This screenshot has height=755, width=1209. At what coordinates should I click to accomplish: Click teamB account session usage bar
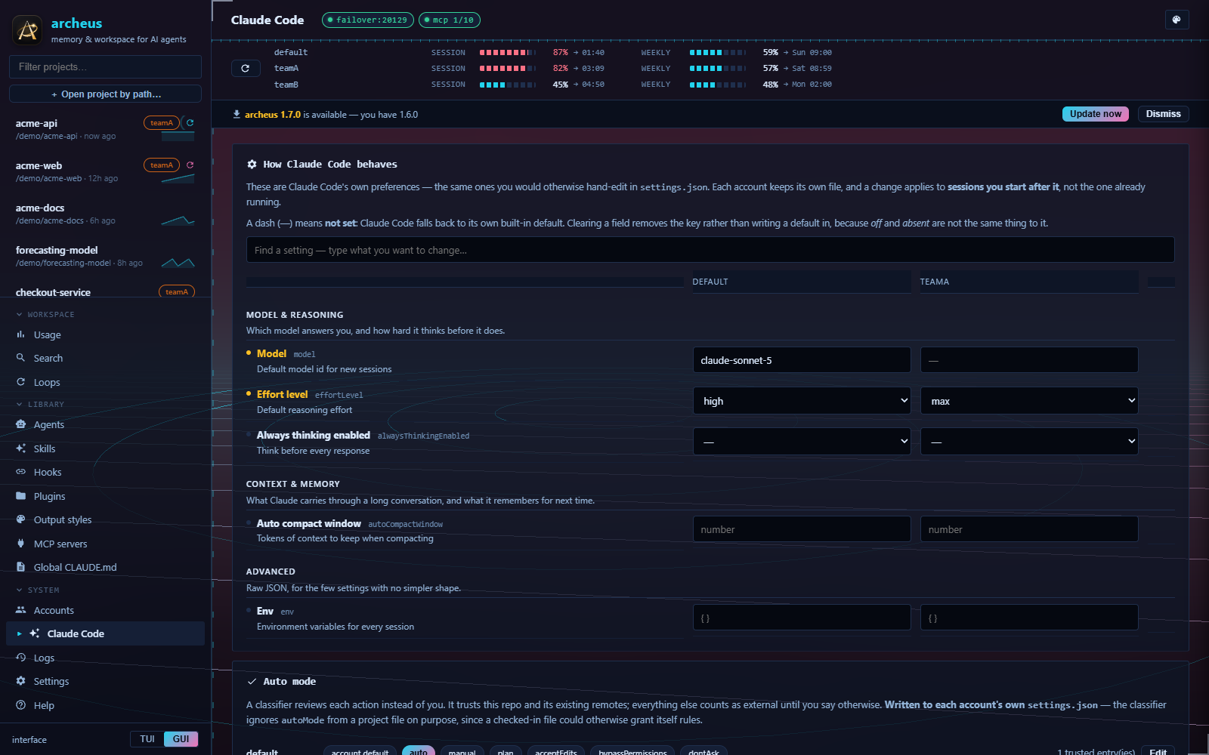coord(507,85)
